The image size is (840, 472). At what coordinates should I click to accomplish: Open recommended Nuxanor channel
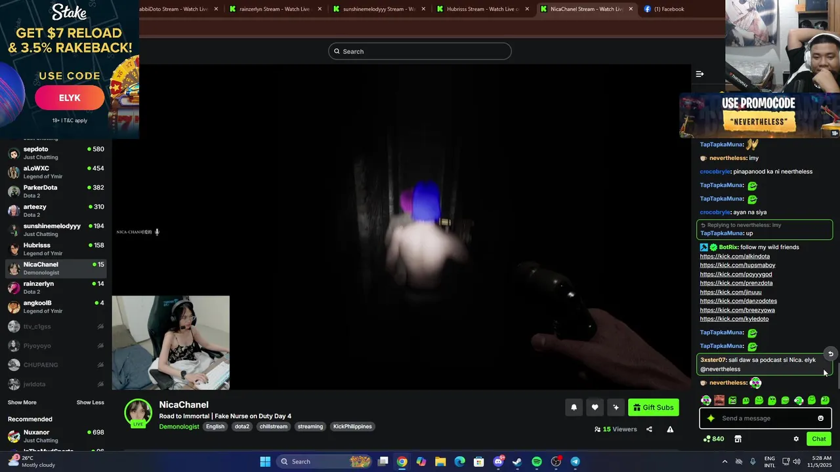(x=56, y=436)
